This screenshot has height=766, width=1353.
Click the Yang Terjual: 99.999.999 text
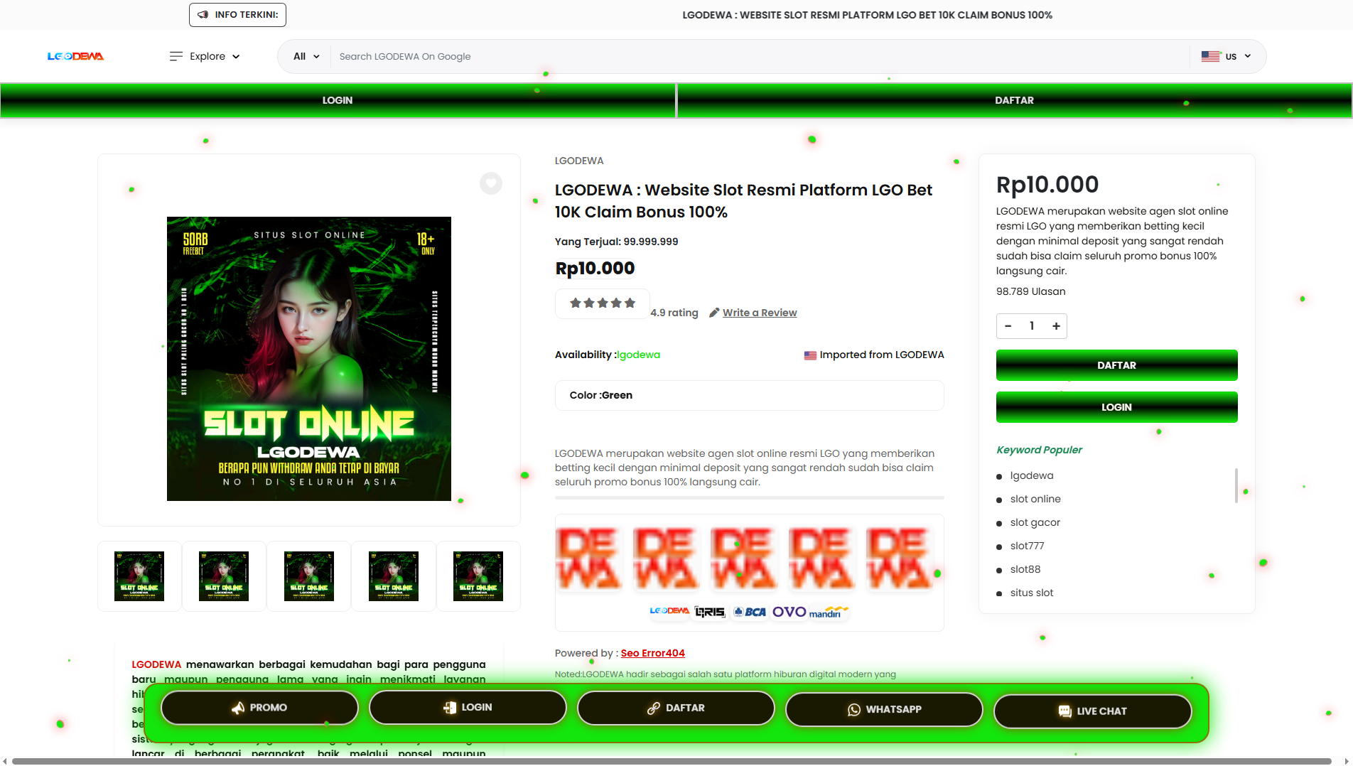[617, 242]
